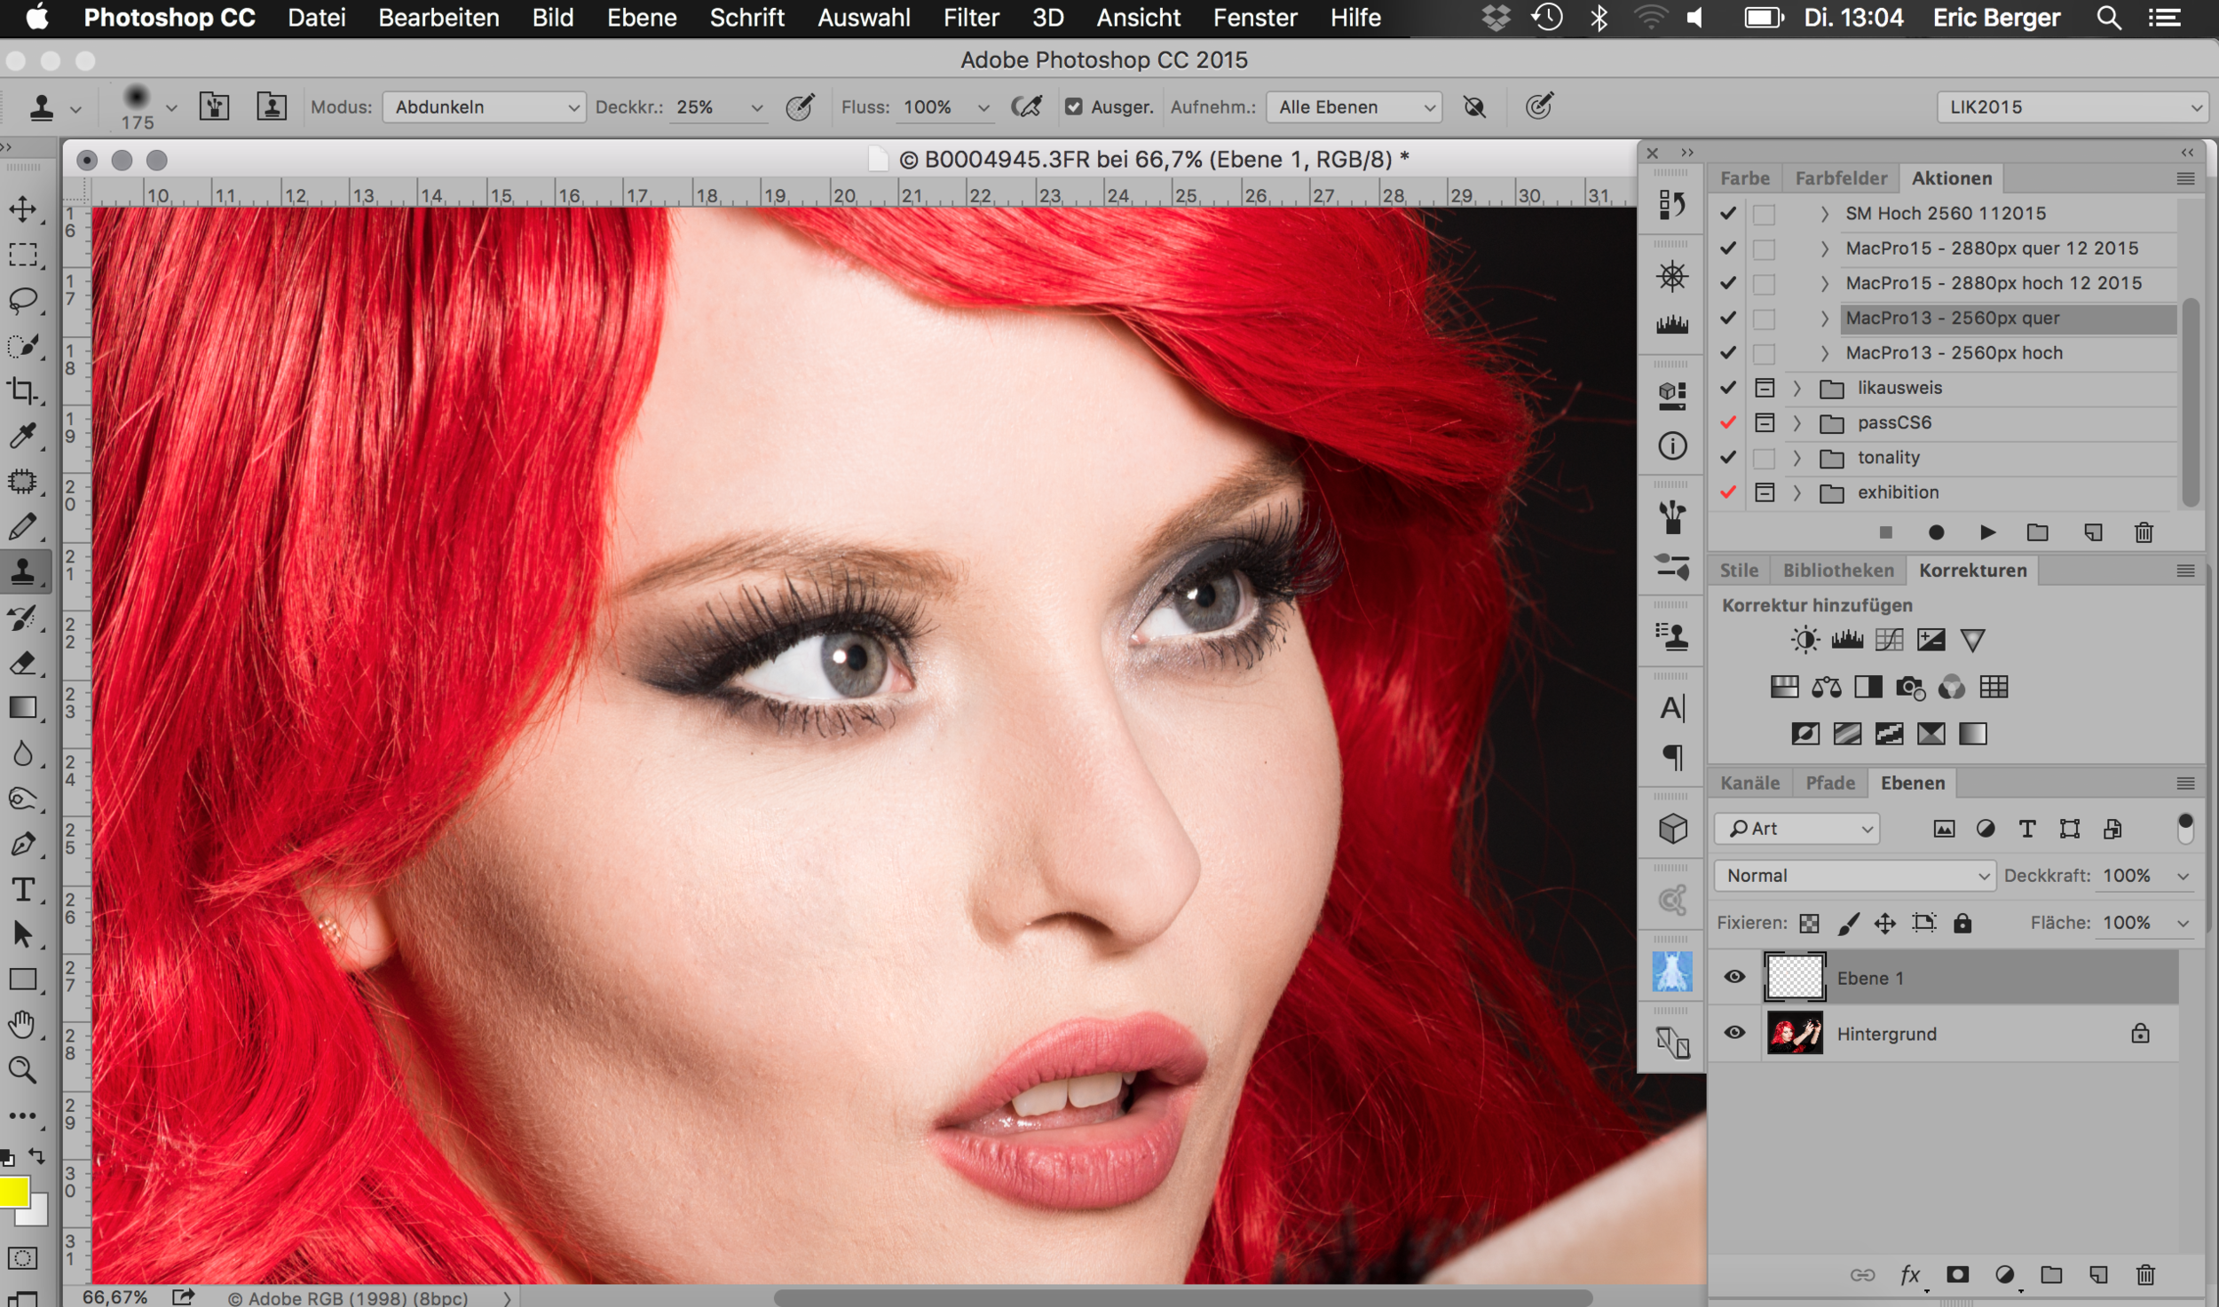2219x1307 pixels.
Task: Select the Zoom tool
Action: pos(22,1071)
